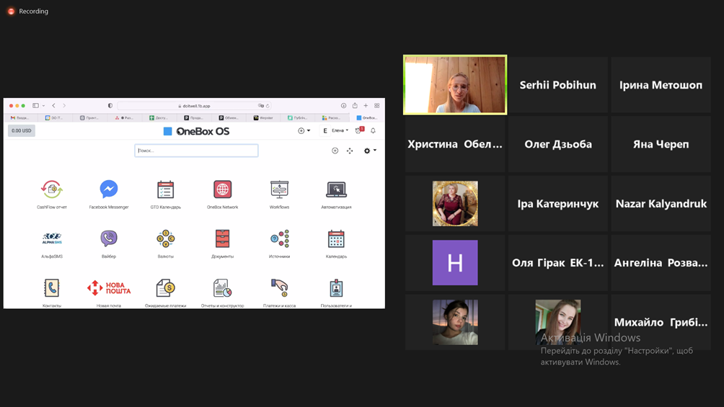
Task: Click the speaker's highlighted video thumbnail
Action: 455,85
